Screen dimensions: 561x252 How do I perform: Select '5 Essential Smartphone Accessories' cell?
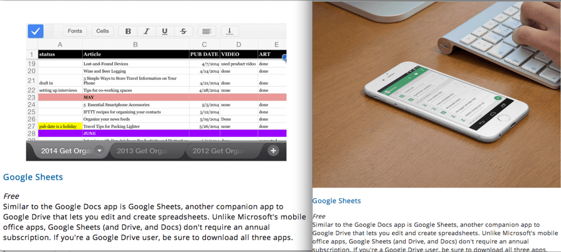point(136,105)
